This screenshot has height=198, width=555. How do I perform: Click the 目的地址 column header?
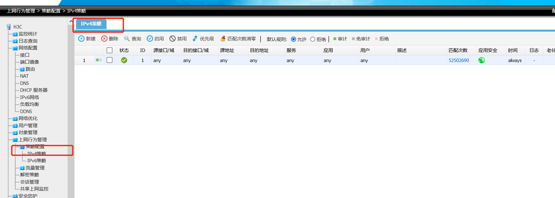coord(259,50)
